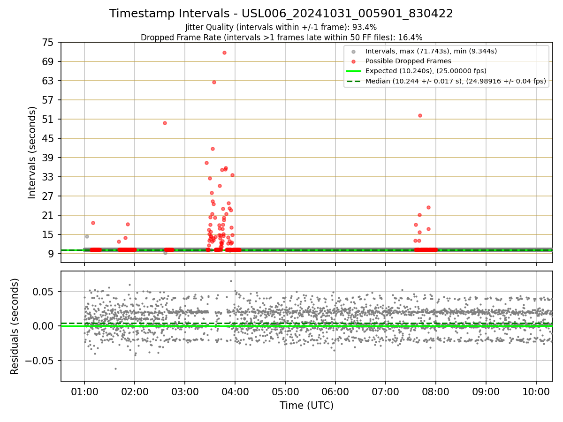Click y-axis tick label 45
Viewport: 563px width, 422px height.
pyautogui.click(x=47, y=139)
